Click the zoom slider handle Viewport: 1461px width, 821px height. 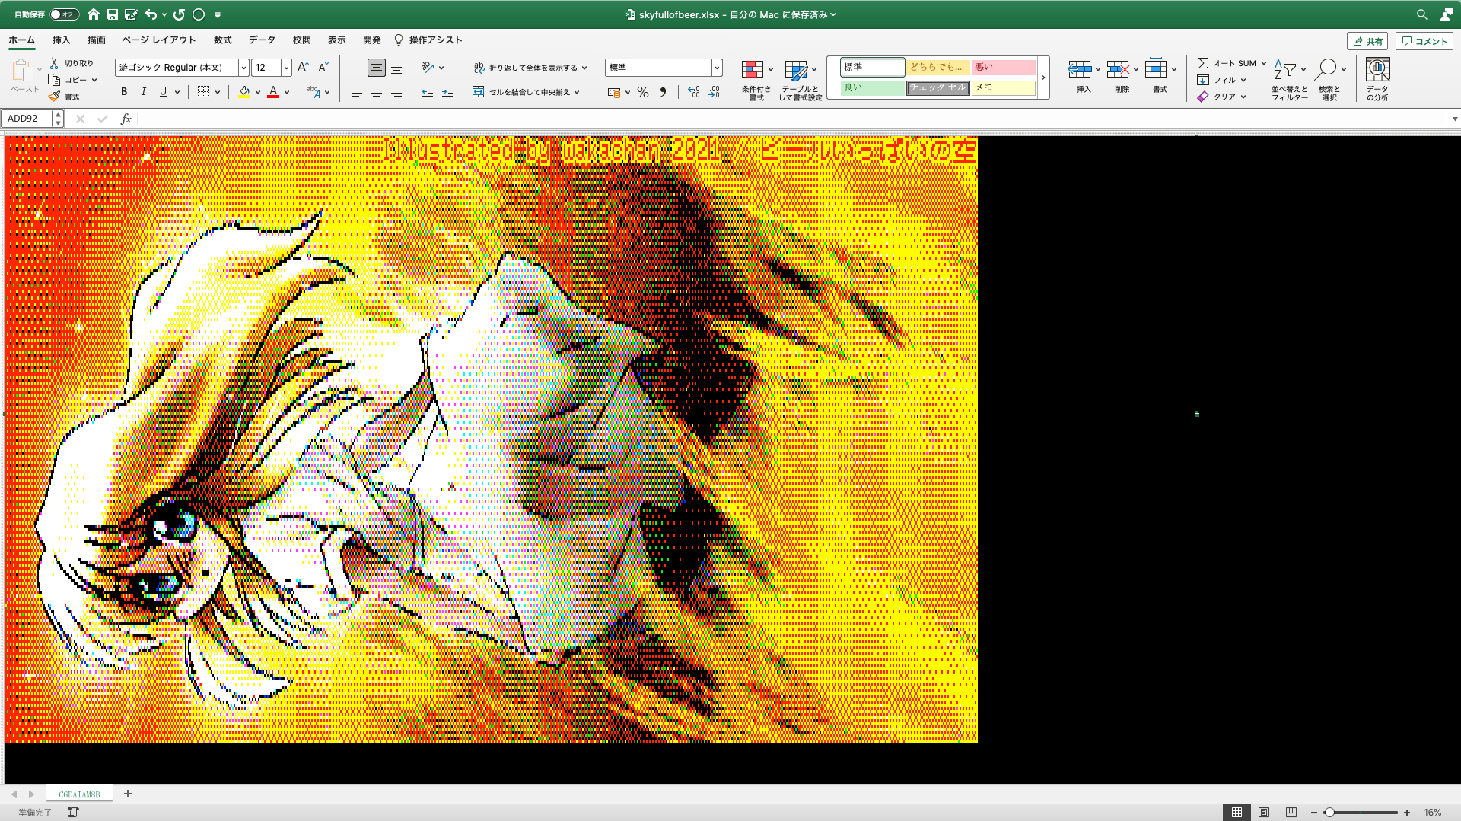[x=1329, y=813]
